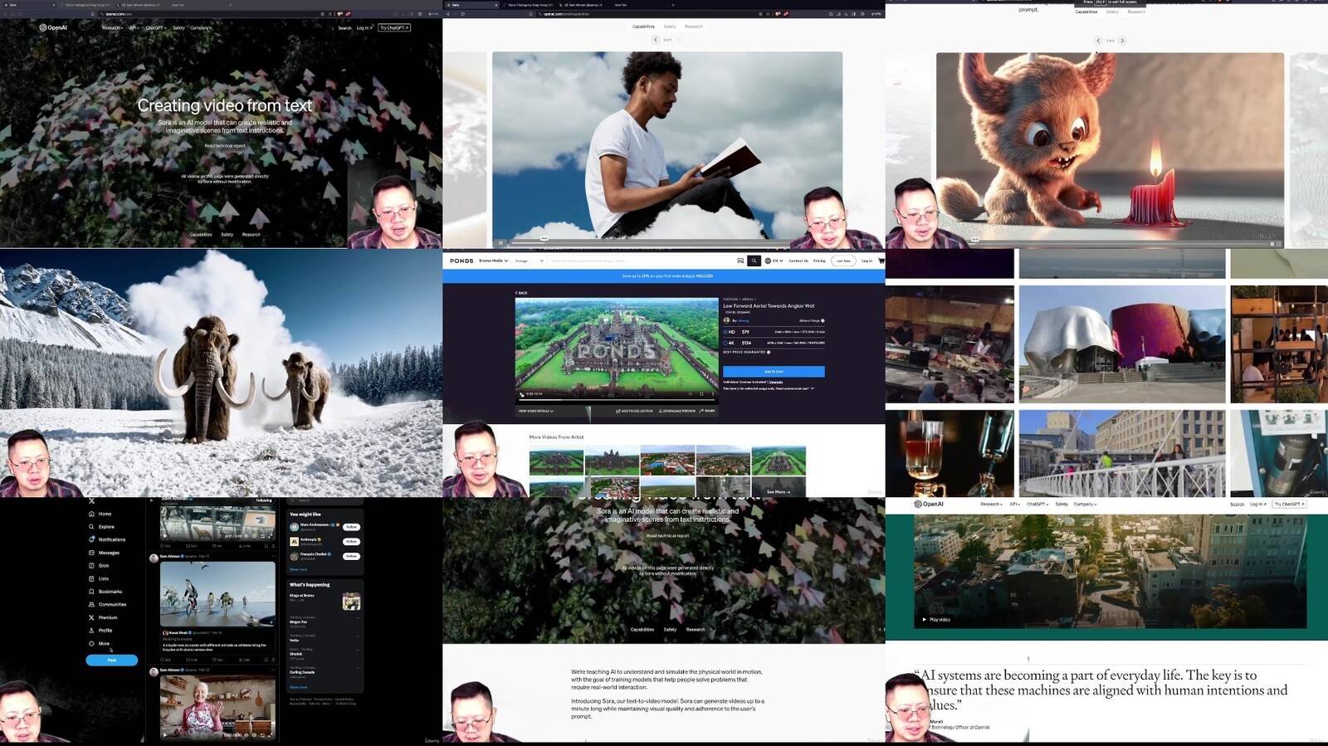Select the 4K $134 license option
Image resolution: width=1328 pixels, height=746 pixels.
tap(773, 342)
